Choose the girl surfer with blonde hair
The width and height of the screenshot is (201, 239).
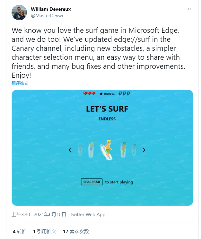(91, 150)
